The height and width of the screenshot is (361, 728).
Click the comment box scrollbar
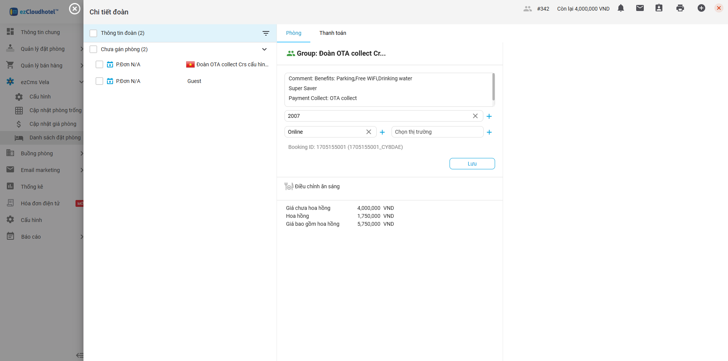493,87
